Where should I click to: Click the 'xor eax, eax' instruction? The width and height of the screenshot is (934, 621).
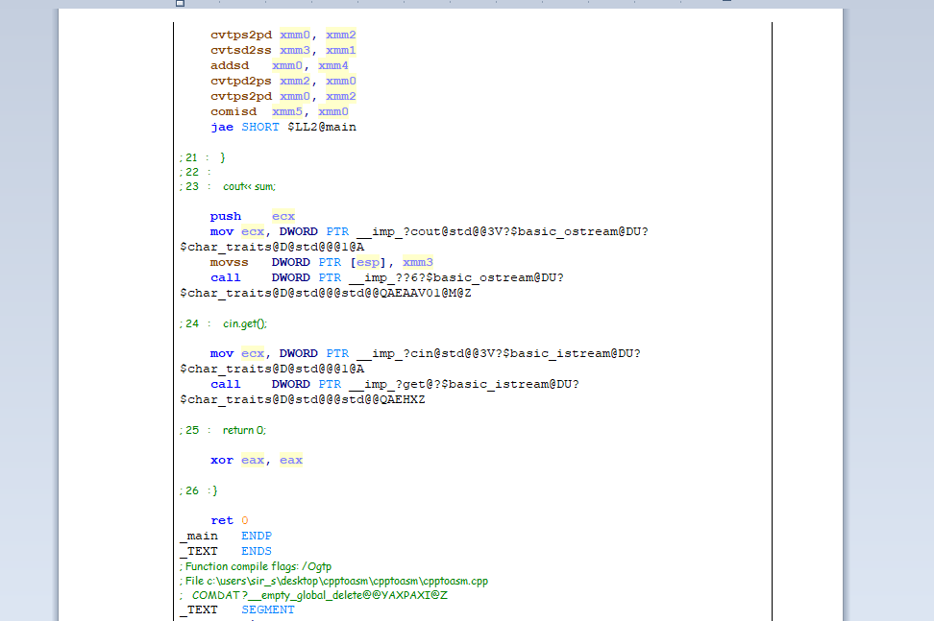coord(256,460)
